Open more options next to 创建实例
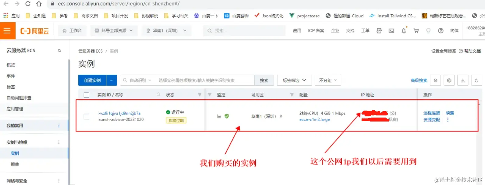 click(x=112, y=80)
